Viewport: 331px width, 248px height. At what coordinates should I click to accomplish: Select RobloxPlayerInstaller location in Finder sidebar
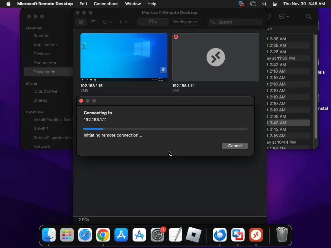53,138
